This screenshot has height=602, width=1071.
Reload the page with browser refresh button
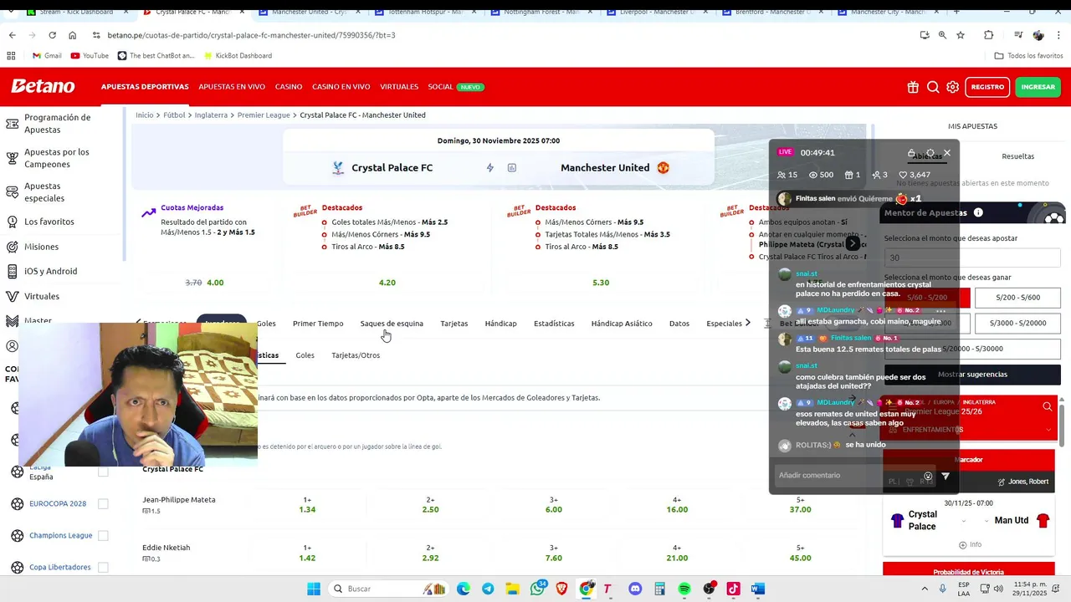[52, 35]
